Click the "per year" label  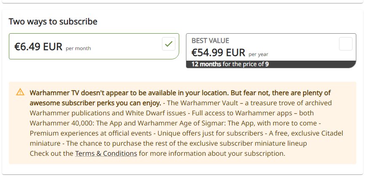258,54
